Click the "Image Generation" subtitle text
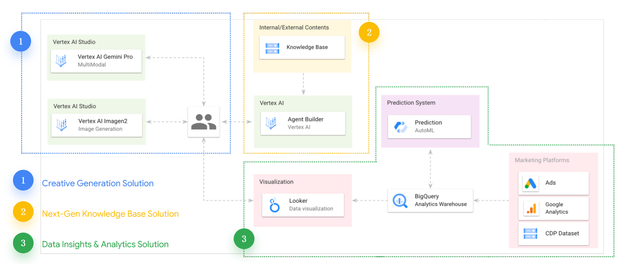The height and width of the screenshot is (264, 624). pos(100,129)
